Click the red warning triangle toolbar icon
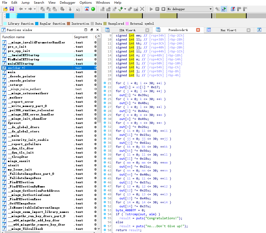This screenshot has height=233, width=266. pos(87,9)
